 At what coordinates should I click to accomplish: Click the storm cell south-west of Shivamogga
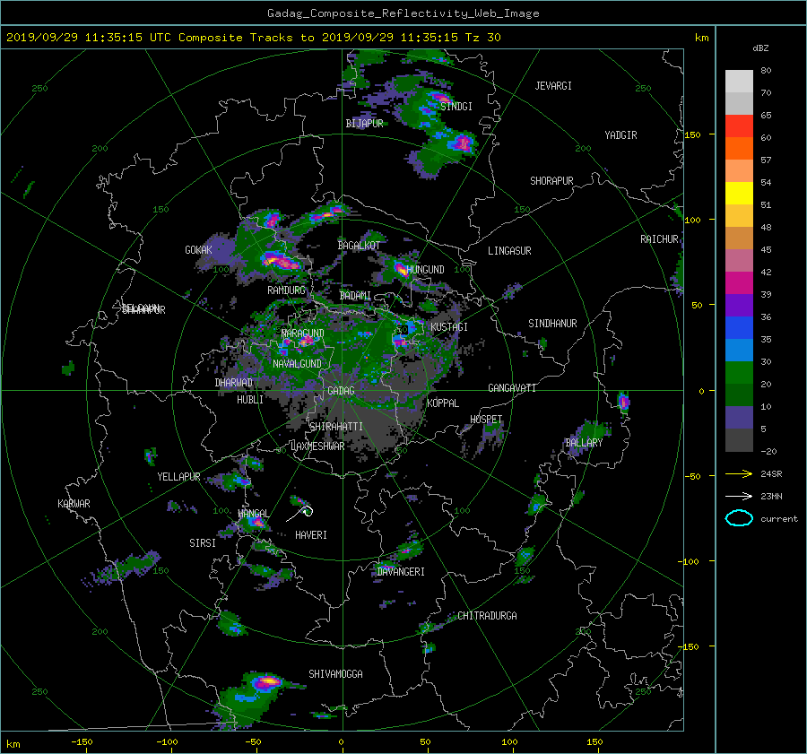265,683
